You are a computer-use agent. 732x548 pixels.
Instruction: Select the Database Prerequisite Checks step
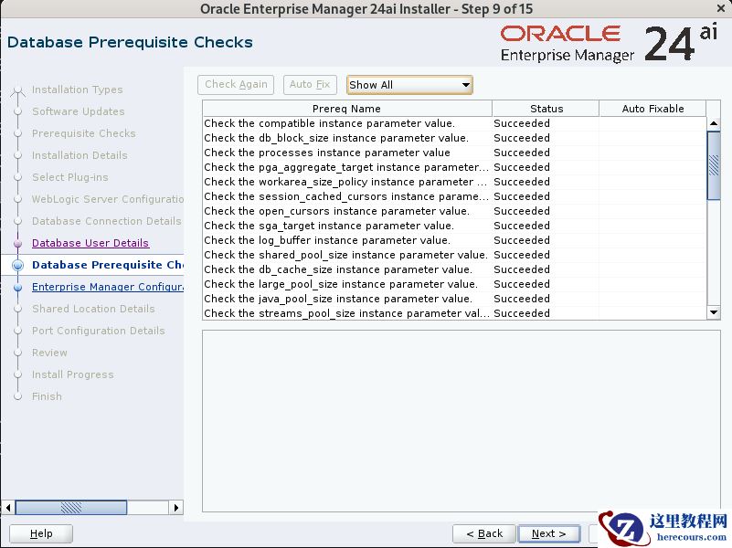click(107, 265)
